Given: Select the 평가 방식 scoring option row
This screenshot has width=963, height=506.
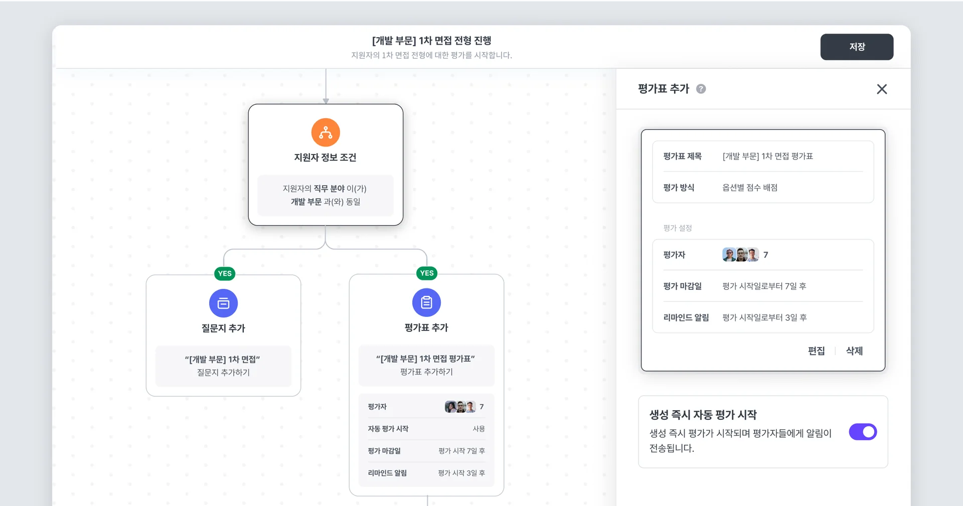Looking at the screenshot, I should (x=762, y=188).
